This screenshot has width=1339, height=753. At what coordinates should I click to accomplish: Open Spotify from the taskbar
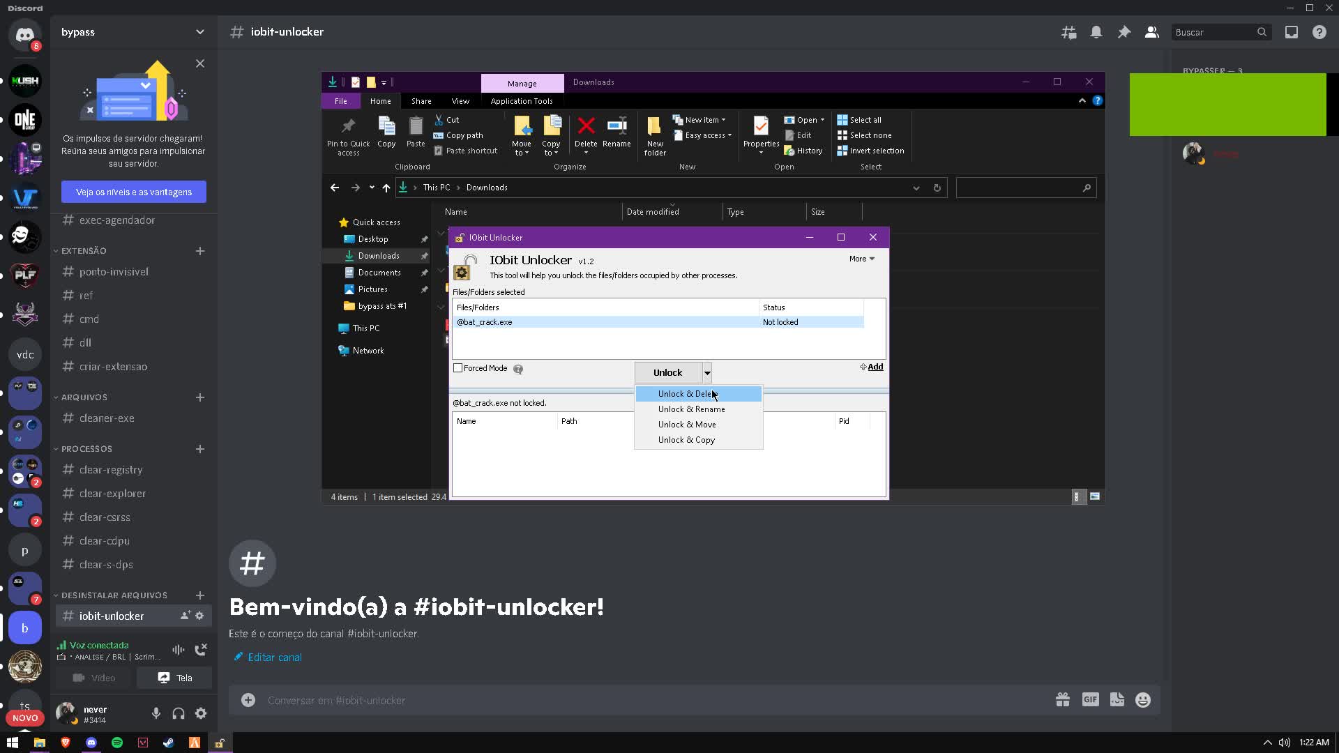pyautogui.click(x=117, y=743)
